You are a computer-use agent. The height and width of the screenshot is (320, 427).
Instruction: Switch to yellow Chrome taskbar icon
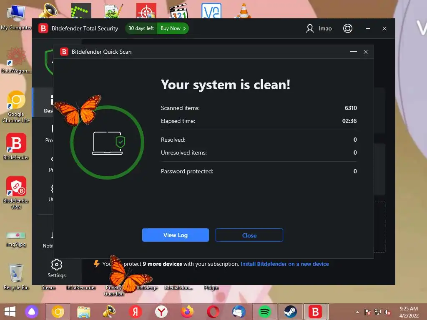pyautogui.click(x=58, y=312)
